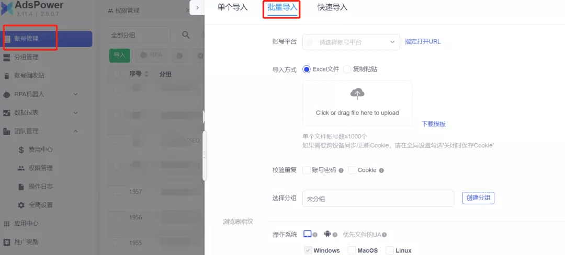Click the 权限管理 people icon in sidebar
Image resolution: width=565 pixels, height=255 pixels.
tap(21, 168)
